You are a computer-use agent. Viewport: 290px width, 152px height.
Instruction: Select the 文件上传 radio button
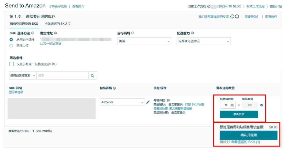11,46
